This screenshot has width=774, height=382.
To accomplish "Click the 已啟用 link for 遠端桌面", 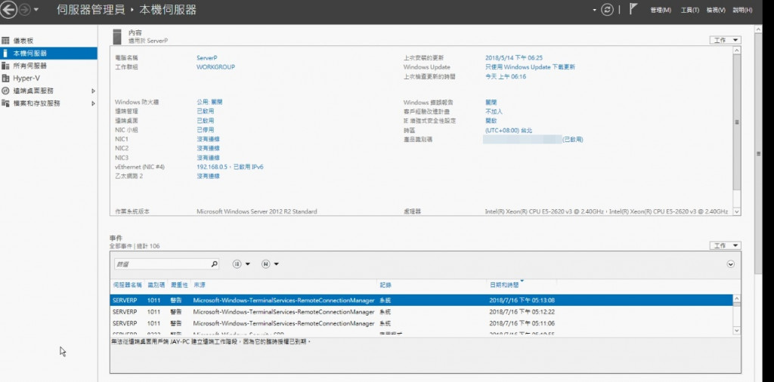I will (x=206, y=120).
